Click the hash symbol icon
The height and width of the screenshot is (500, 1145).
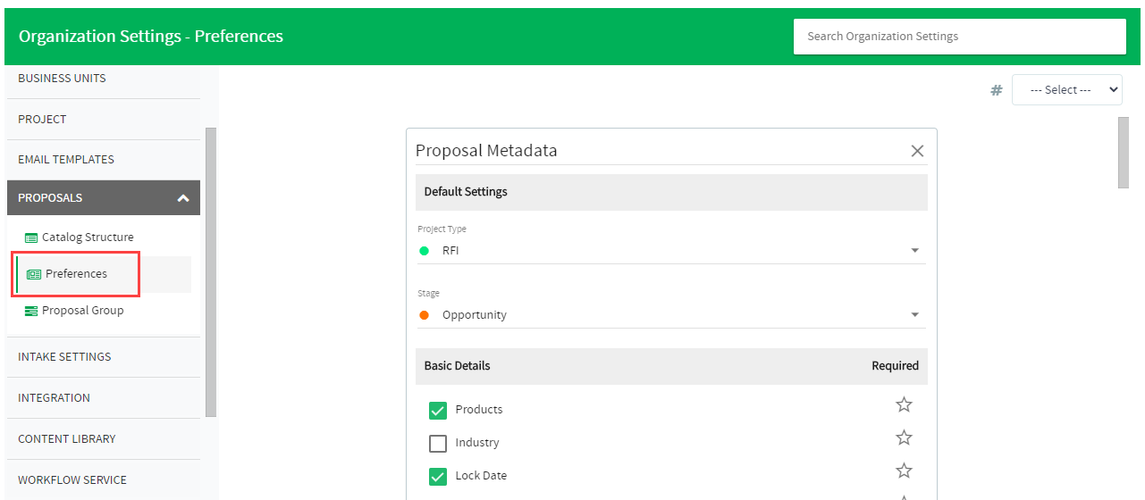(996, 90)
